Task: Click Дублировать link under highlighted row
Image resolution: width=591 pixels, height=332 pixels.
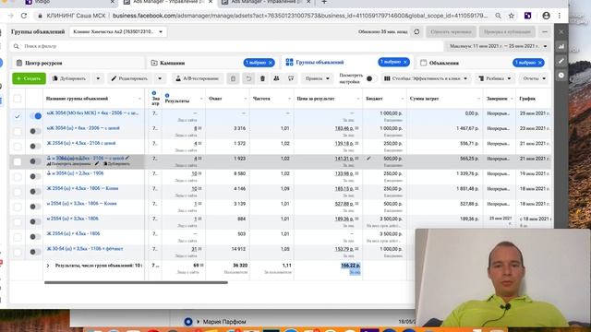Action: click(x=116, y=164)
